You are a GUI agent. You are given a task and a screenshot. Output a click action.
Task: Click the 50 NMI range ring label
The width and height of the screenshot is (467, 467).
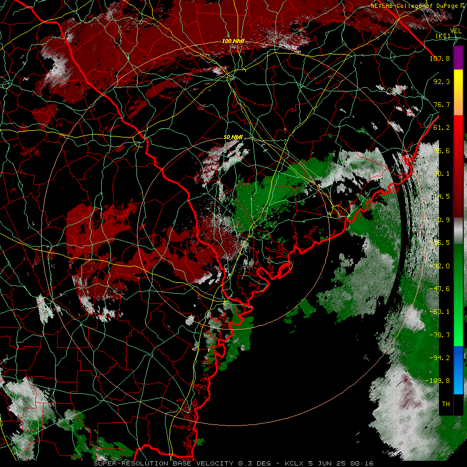233,137
